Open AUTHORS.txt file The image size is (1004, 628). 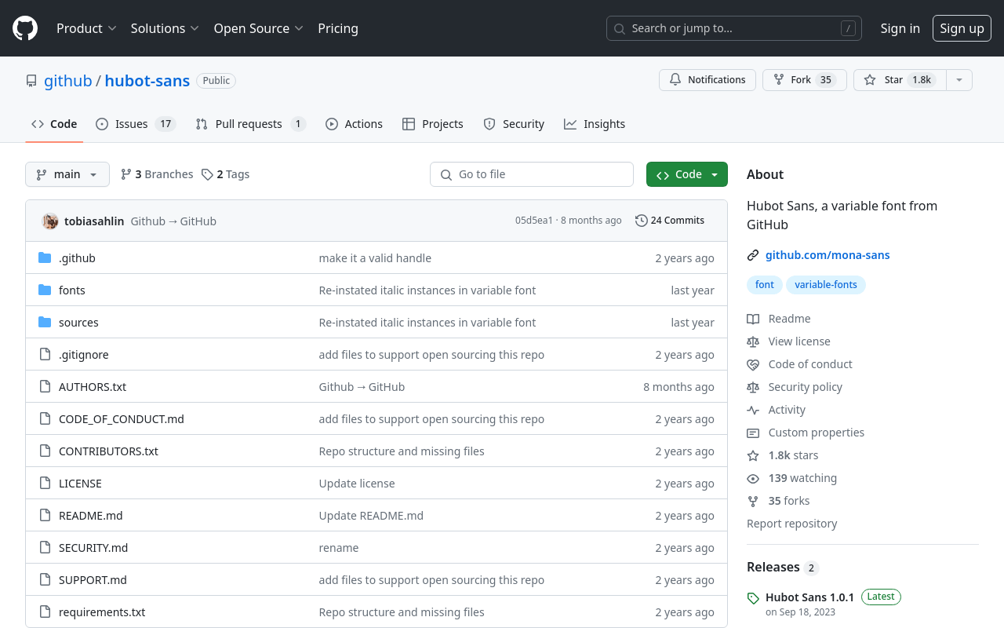[x=93, y=387]
